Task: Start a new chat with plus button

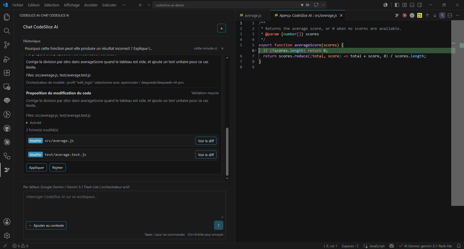Action: pyautogui.click(x=222, y=28)
